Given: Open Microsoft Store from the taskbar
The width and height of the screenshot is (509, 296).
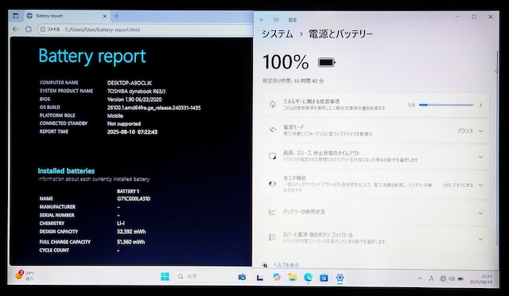Looking at the screenshot, I should [324, 278].
